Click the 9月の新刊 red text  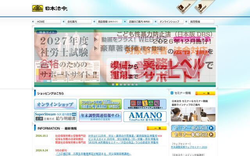tap(61, 151)
